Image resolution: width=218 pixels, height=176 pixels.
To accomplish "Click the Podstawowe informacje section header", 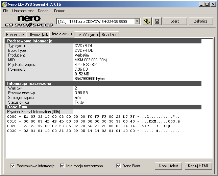I will click(x=103, y=41).
